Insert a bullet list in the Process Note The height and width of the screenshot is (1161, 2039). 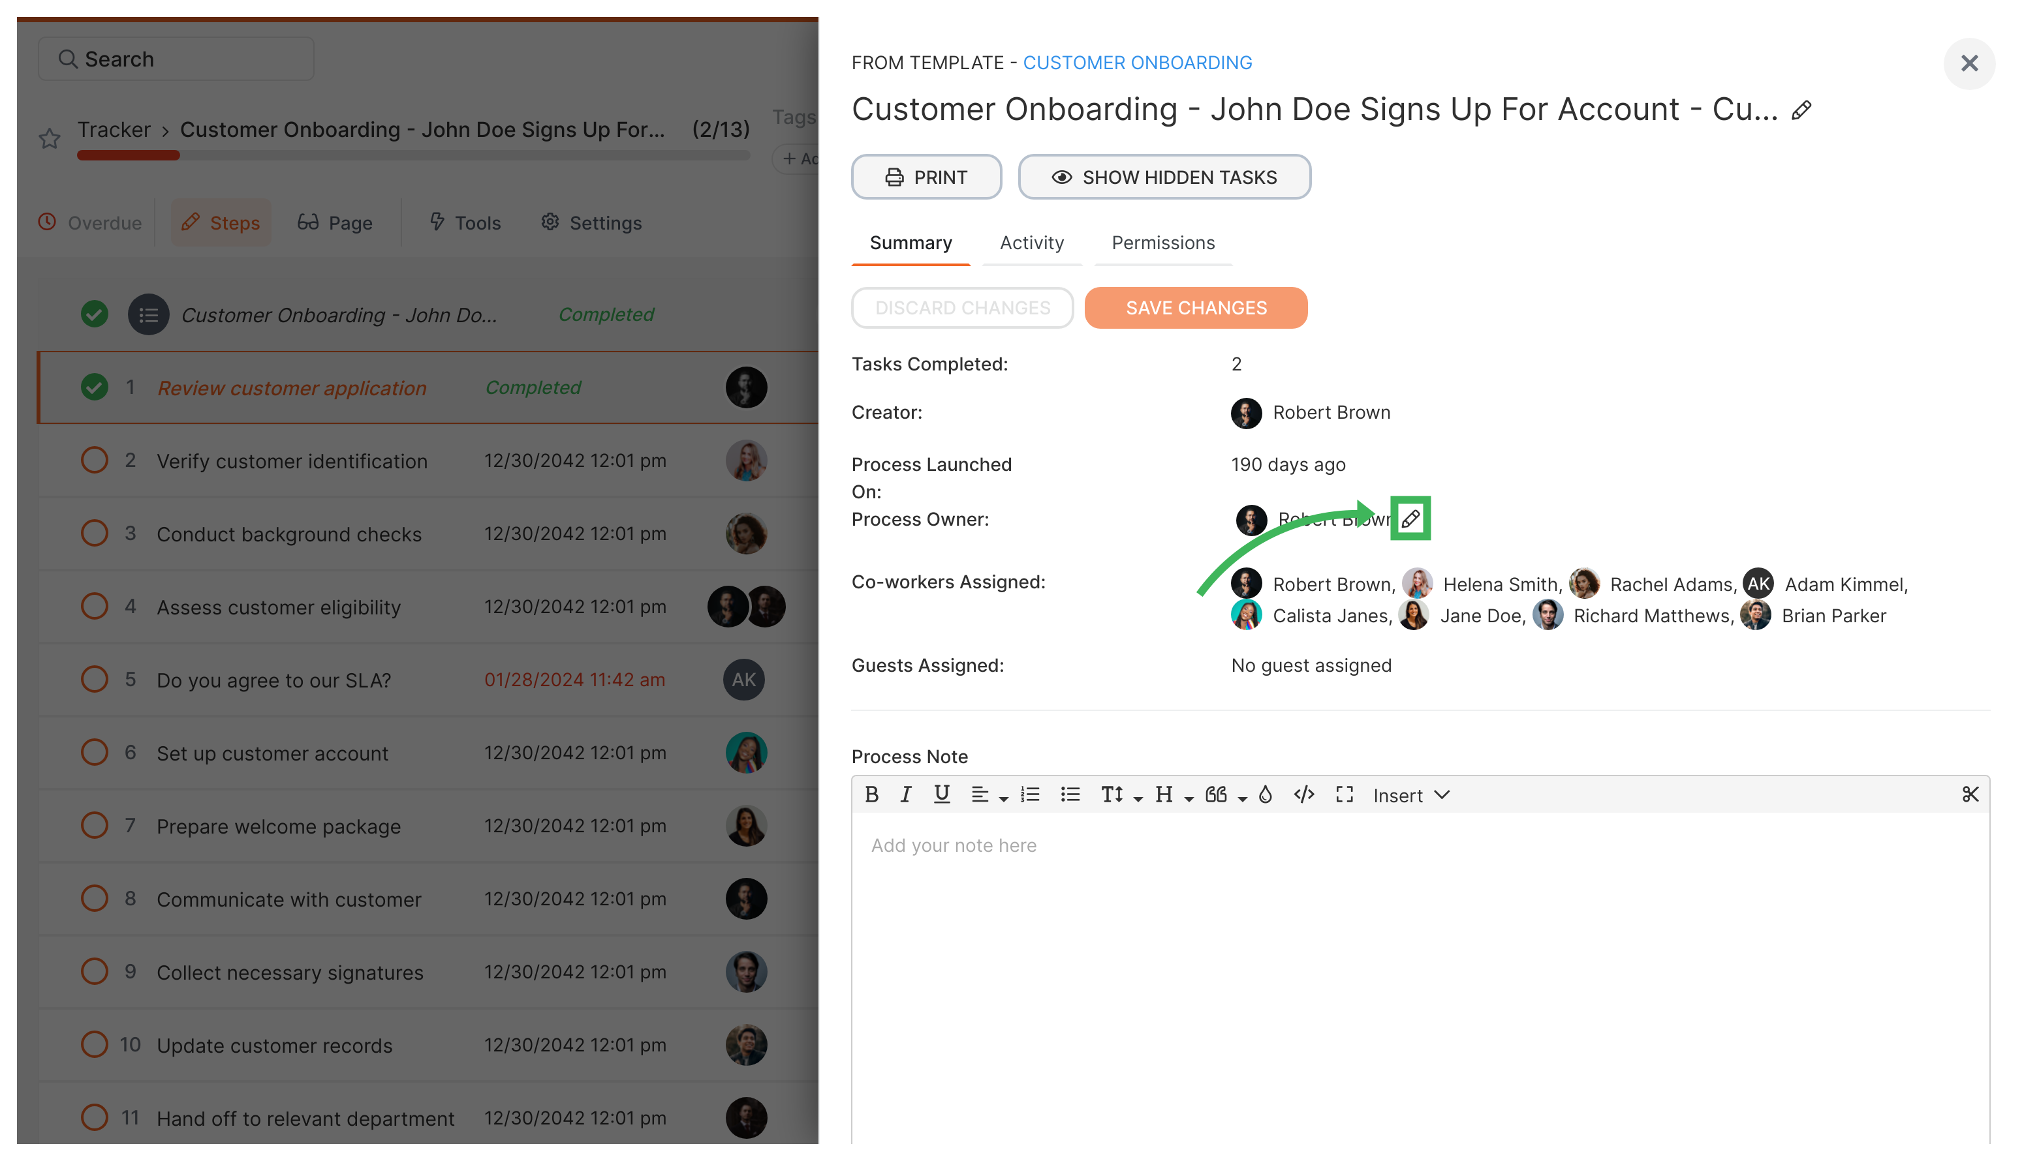click(1070, 794)
